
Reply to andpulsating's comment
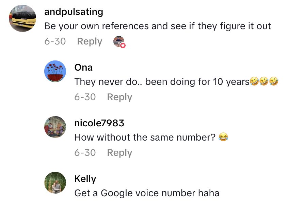(x=90, y=41)
